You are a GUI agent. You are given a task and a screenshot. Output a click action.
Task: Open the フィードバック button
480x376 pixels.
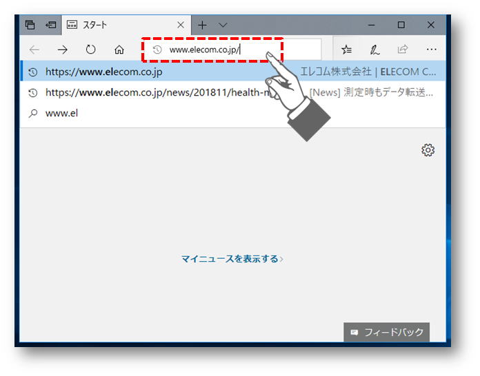point(387,333)
